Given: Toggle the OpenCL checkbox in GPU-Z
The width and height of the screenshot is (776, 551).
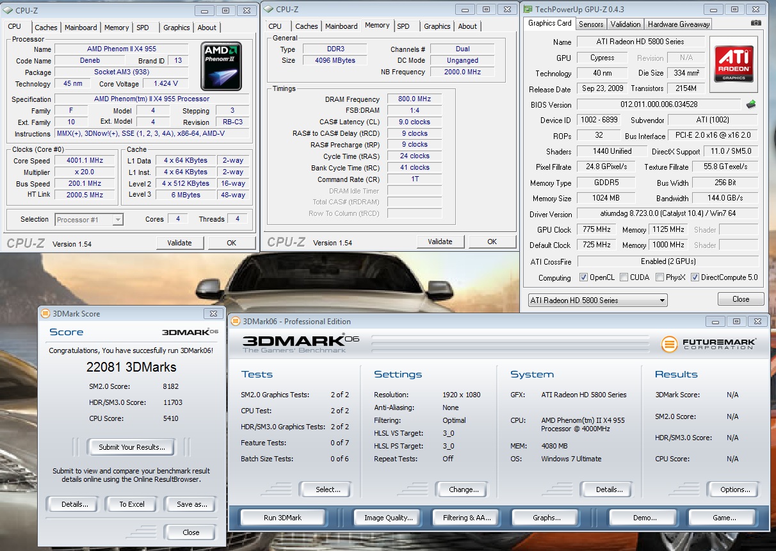Looking at the screenshot, I should coord(583,277).
